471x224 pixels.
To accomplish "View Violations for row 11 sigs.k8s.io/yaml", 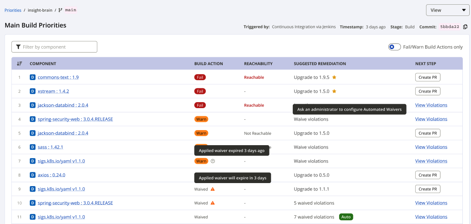I will click(431, 217).
